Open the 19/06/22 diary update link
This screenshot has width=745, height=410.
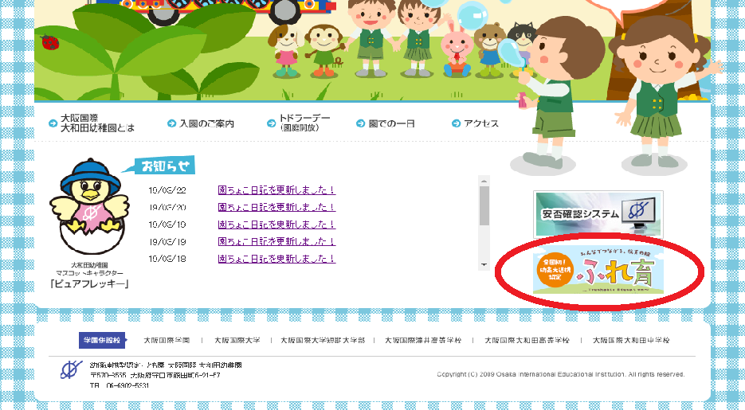[276, 190]
